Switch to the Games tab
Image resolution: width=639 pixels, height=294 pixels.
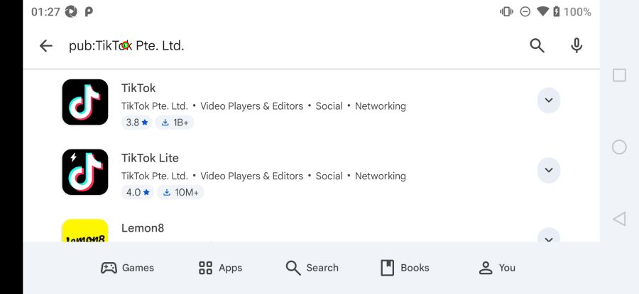pyautogui.click(x=128, y=268)
